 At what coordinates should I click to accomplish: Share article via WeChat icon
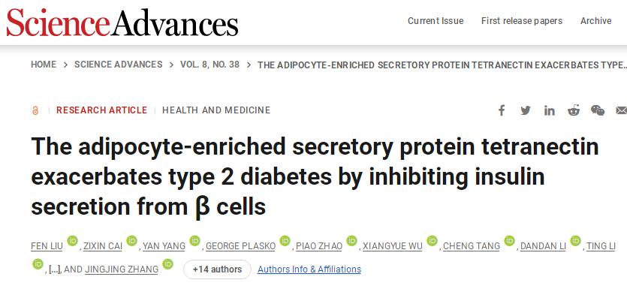pos(598,110)
